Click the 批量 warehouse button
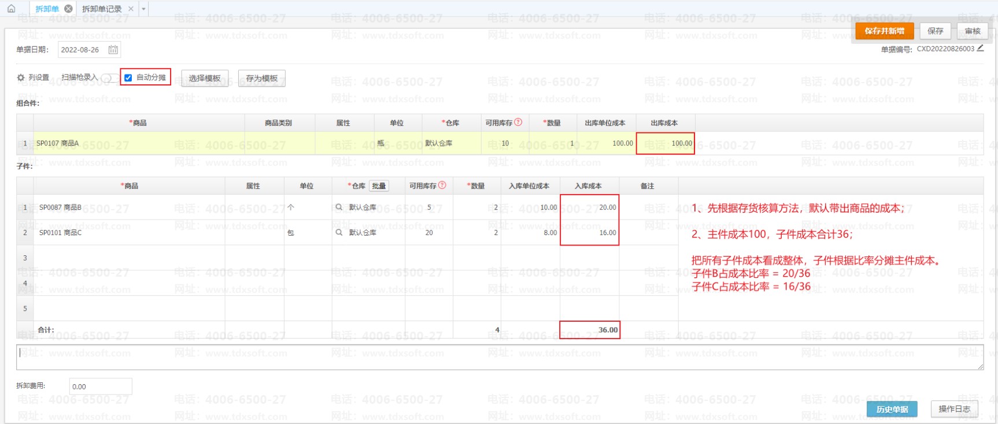 tap(379, 186)
